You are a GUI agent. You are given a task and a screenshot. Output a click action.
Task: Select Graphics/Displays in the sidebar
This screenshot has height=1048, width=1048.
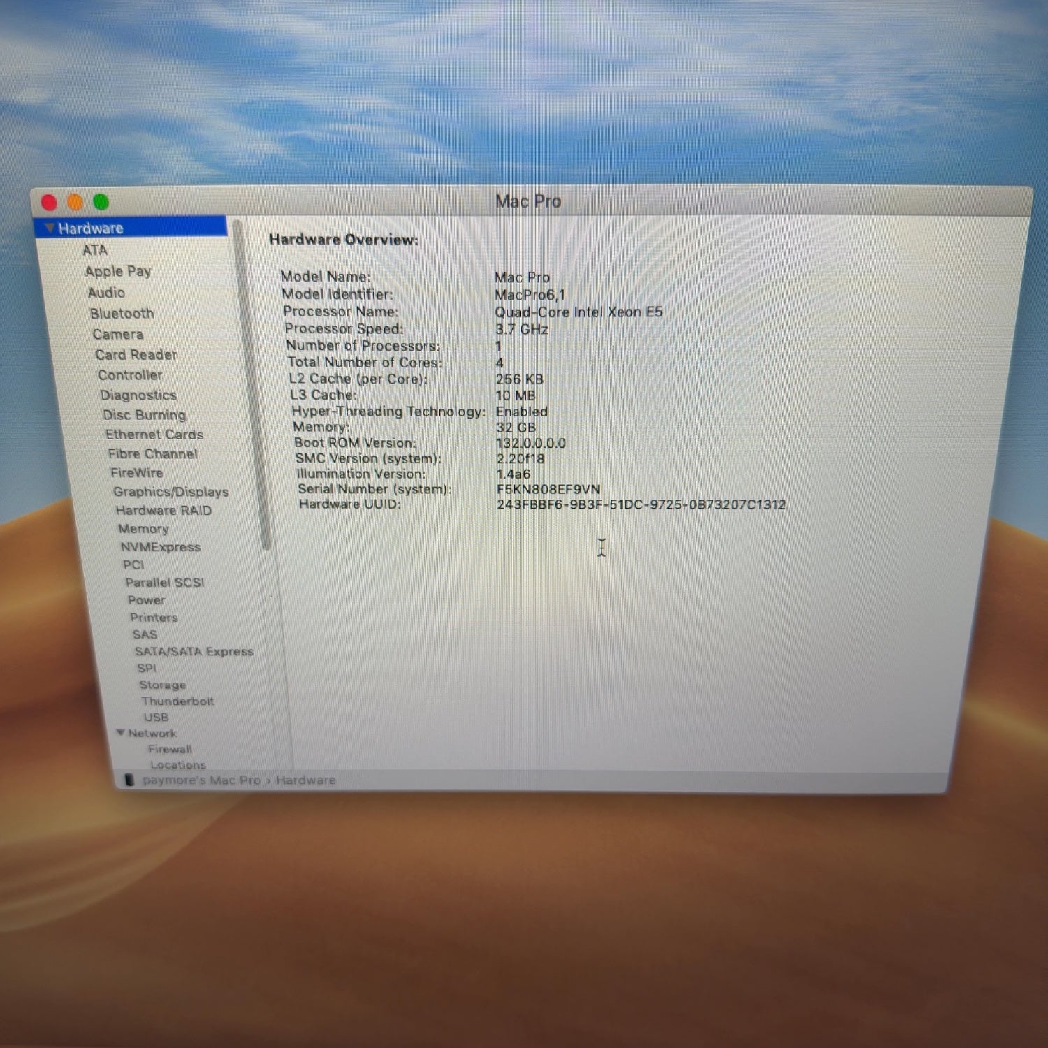171,492
